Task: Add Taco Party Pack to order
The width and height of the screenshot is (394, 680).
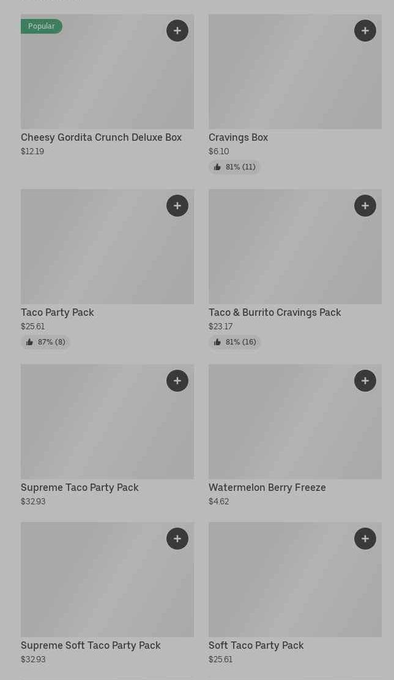Action: 177,206
